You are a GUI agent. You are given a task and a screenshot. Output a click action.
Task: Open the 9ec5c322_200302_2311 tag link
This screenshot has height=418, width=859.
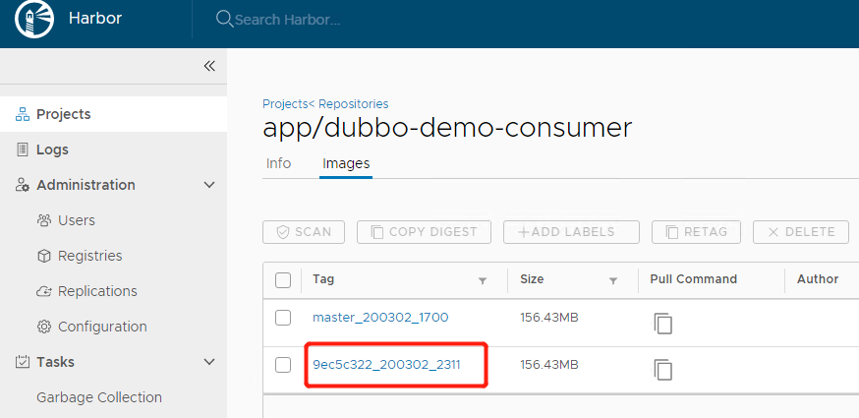[386, 365]
